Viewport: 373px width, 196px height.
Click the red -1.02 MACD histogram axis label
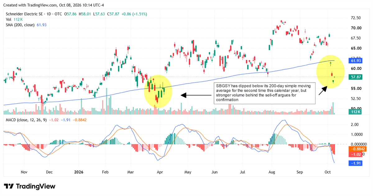tap(355, 154)
